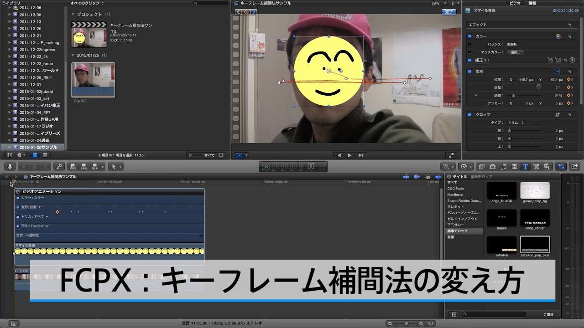Show the generators browser
The height and width of the screenshot is (328, 584).
point(537,166)
